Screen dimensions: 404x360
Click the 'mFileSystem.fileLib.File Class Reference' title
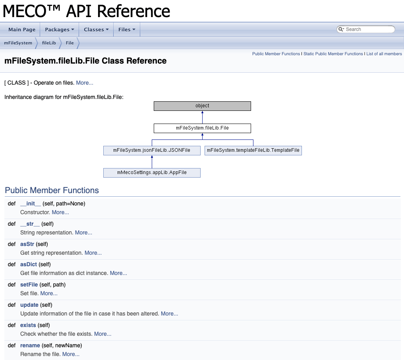click(x=85, y=61)
